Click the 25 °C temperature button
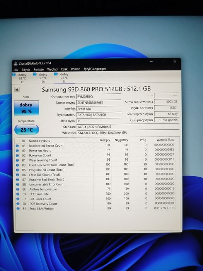The width and height of the screenshot is (203, 271). [27, 130]
